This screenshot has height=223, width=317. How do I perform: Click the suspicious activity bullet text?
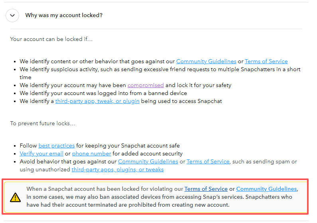pyautogui.click(x=160, y=73)
